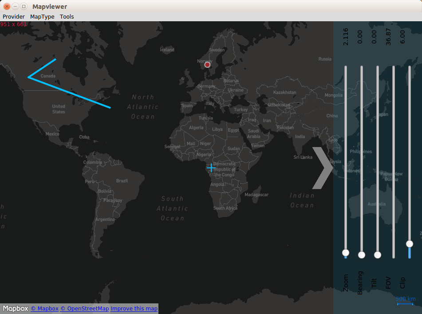The height and width of the screenshot is (314, 422).
Task: Click the Clip slider handle
Action: [409, 244]
